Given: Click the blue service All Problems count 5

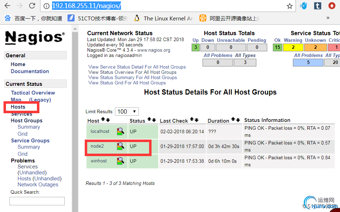Looking at the screenshot, I should point(308,63).
